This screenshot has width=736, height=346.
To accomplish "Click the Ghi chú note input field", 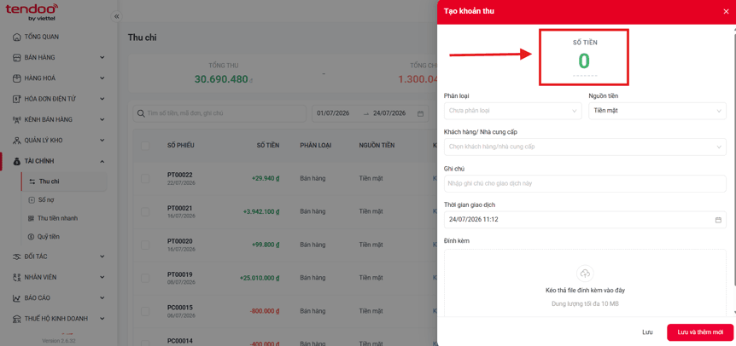I will coord(586,183).
